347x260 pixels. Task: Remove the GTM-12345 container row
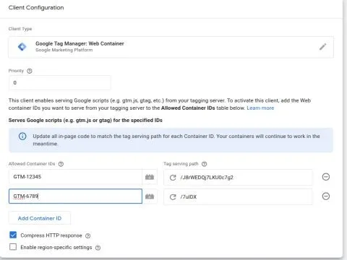326,177
